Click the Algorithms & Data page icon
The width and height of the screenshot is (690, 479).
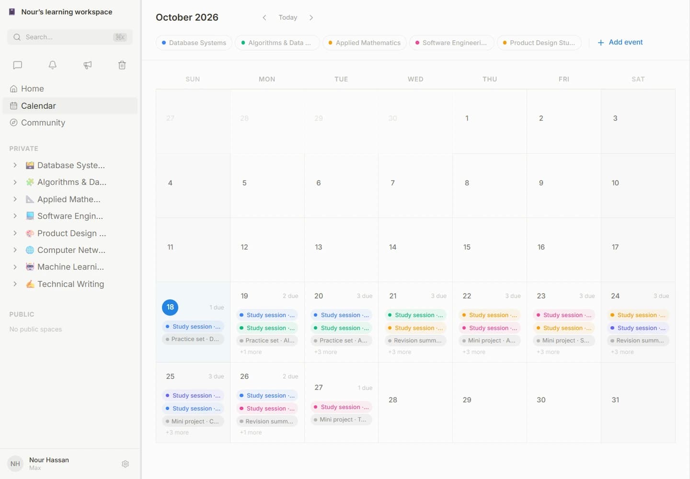tap(30, 182)
